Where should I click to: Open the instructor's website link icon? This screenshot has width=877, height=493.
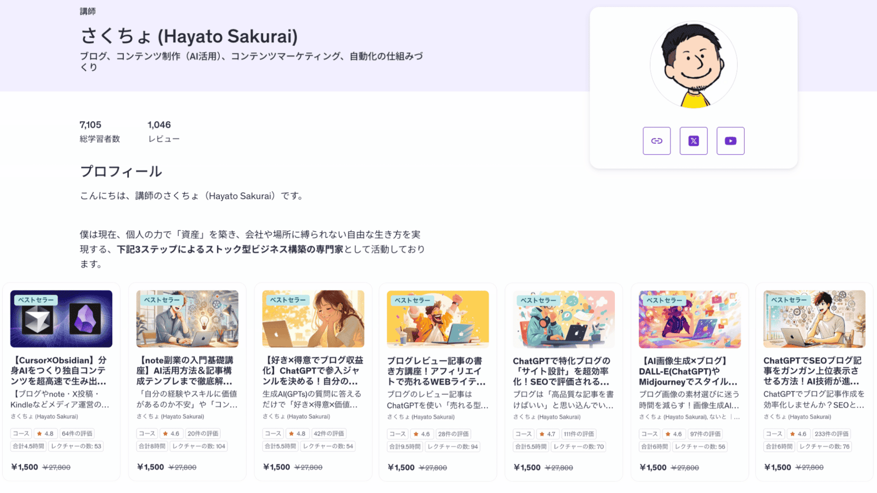[x=656, y=141]
